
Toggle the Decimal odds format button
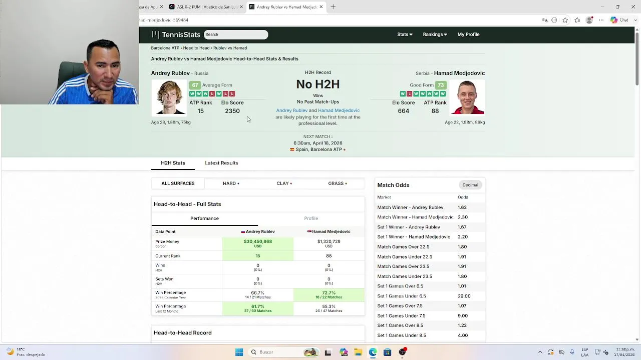pyautogui.click(x=470, y=185)
